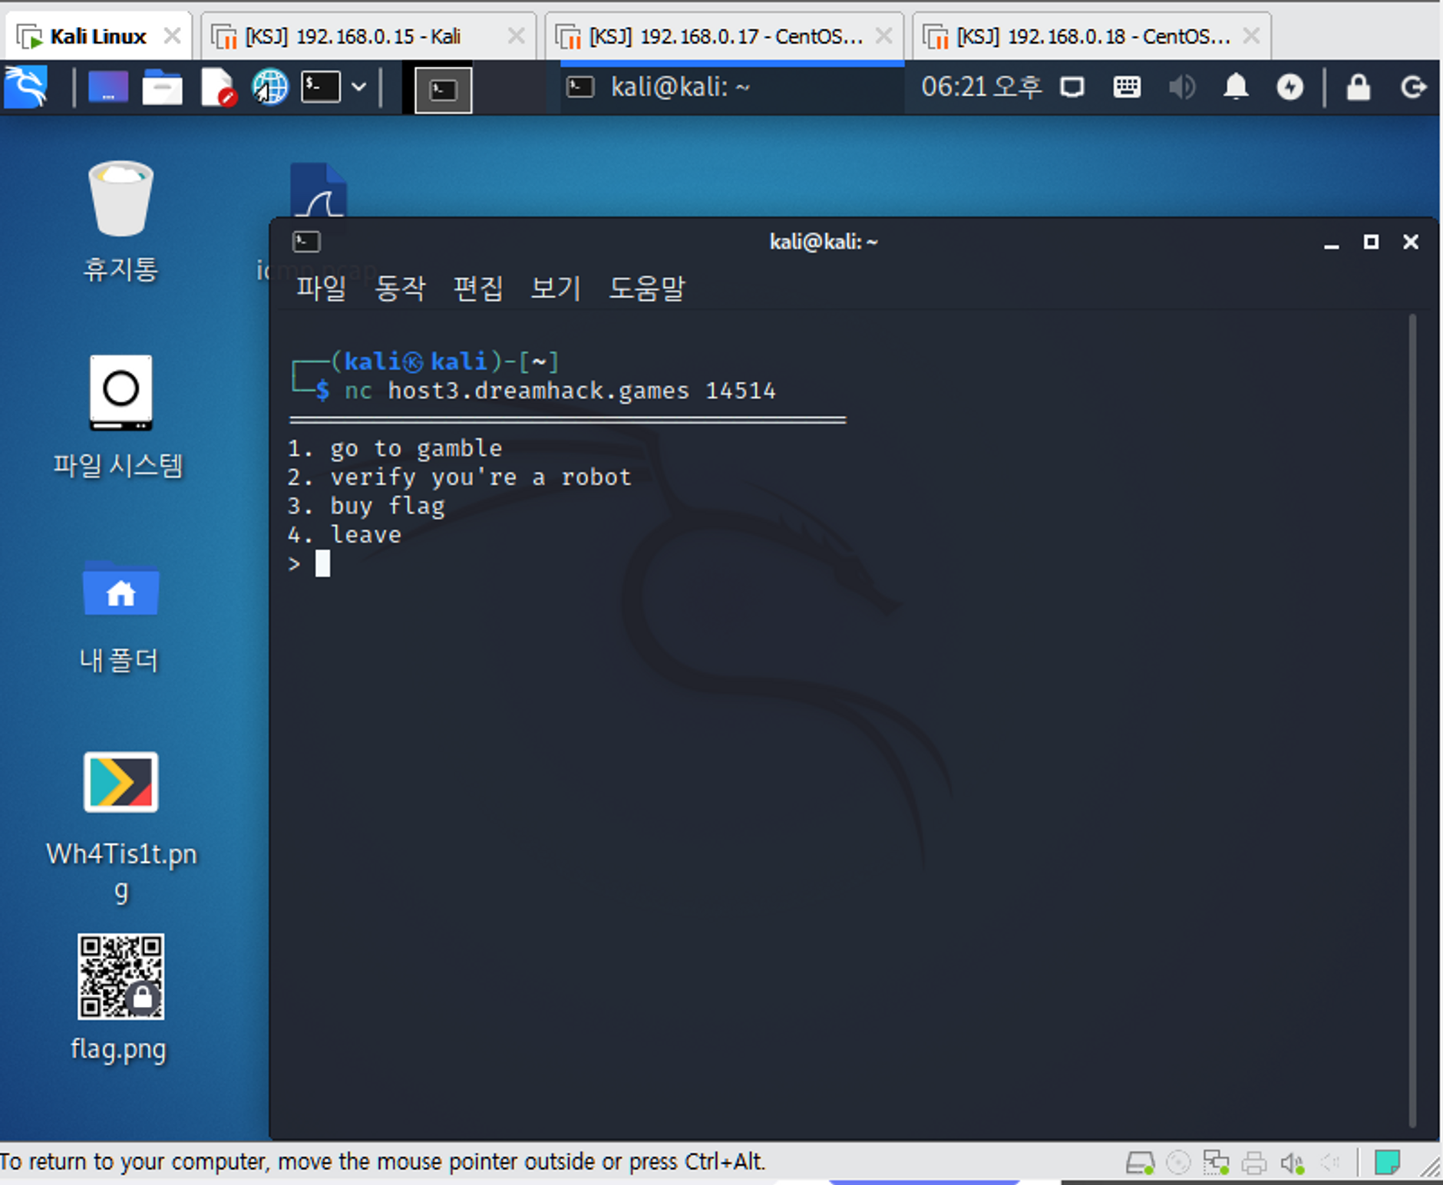Image resolution: width=1443 pixels, height=1185 pixels.
Task: Click the CD/DVD status icon in VMware bar
Action: 1178,1164
